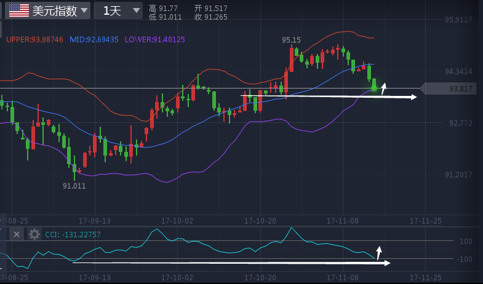This screenshot has width=483, height=284.
Task: Click the 91.011 low price marker
Action: [x=74, y=186]
